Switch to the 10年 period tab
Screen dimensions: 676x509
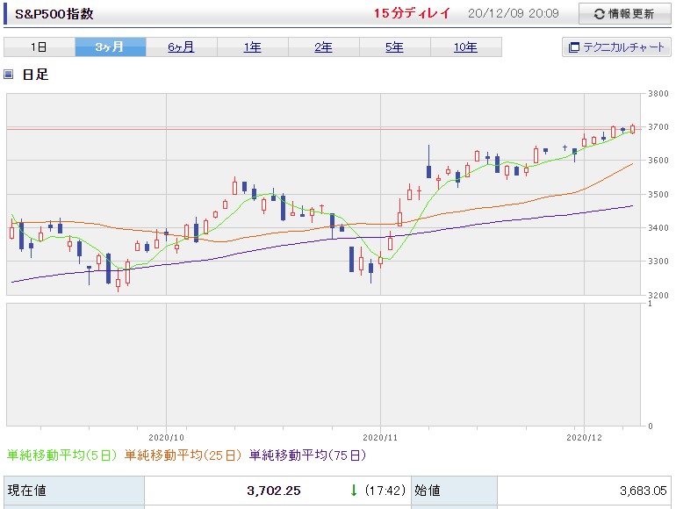(x=466, y=47)
